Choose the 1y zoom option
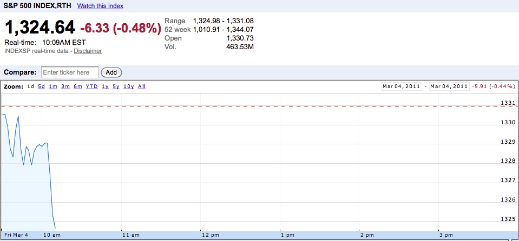The height and width of the screenshot is (241, 519). pos(105,86)
